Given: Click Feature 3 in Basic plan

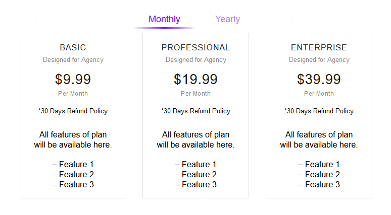Looking at the screenshot, I should point(73,184).
